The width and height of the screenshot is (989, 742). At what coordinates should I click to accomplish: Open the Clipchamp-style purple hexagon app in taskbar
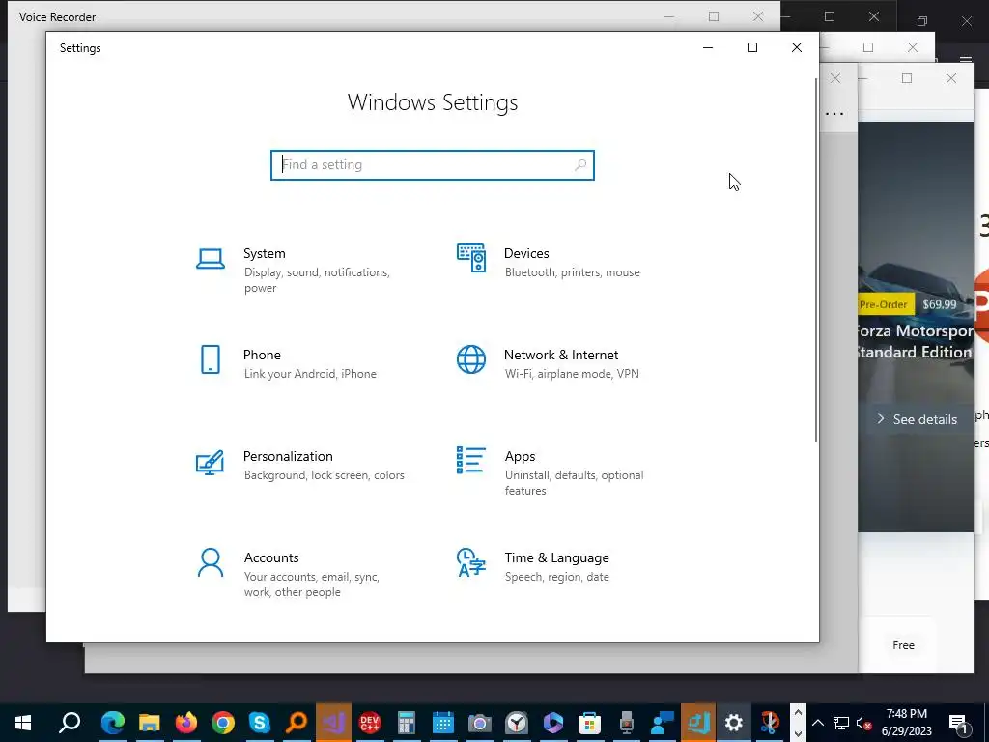tap(552, 723)
